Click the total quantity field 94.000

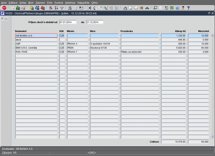click(x=198, y=142)
